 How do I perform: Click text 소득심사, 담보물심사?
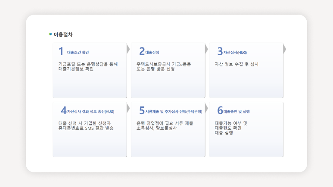point(156,128)
